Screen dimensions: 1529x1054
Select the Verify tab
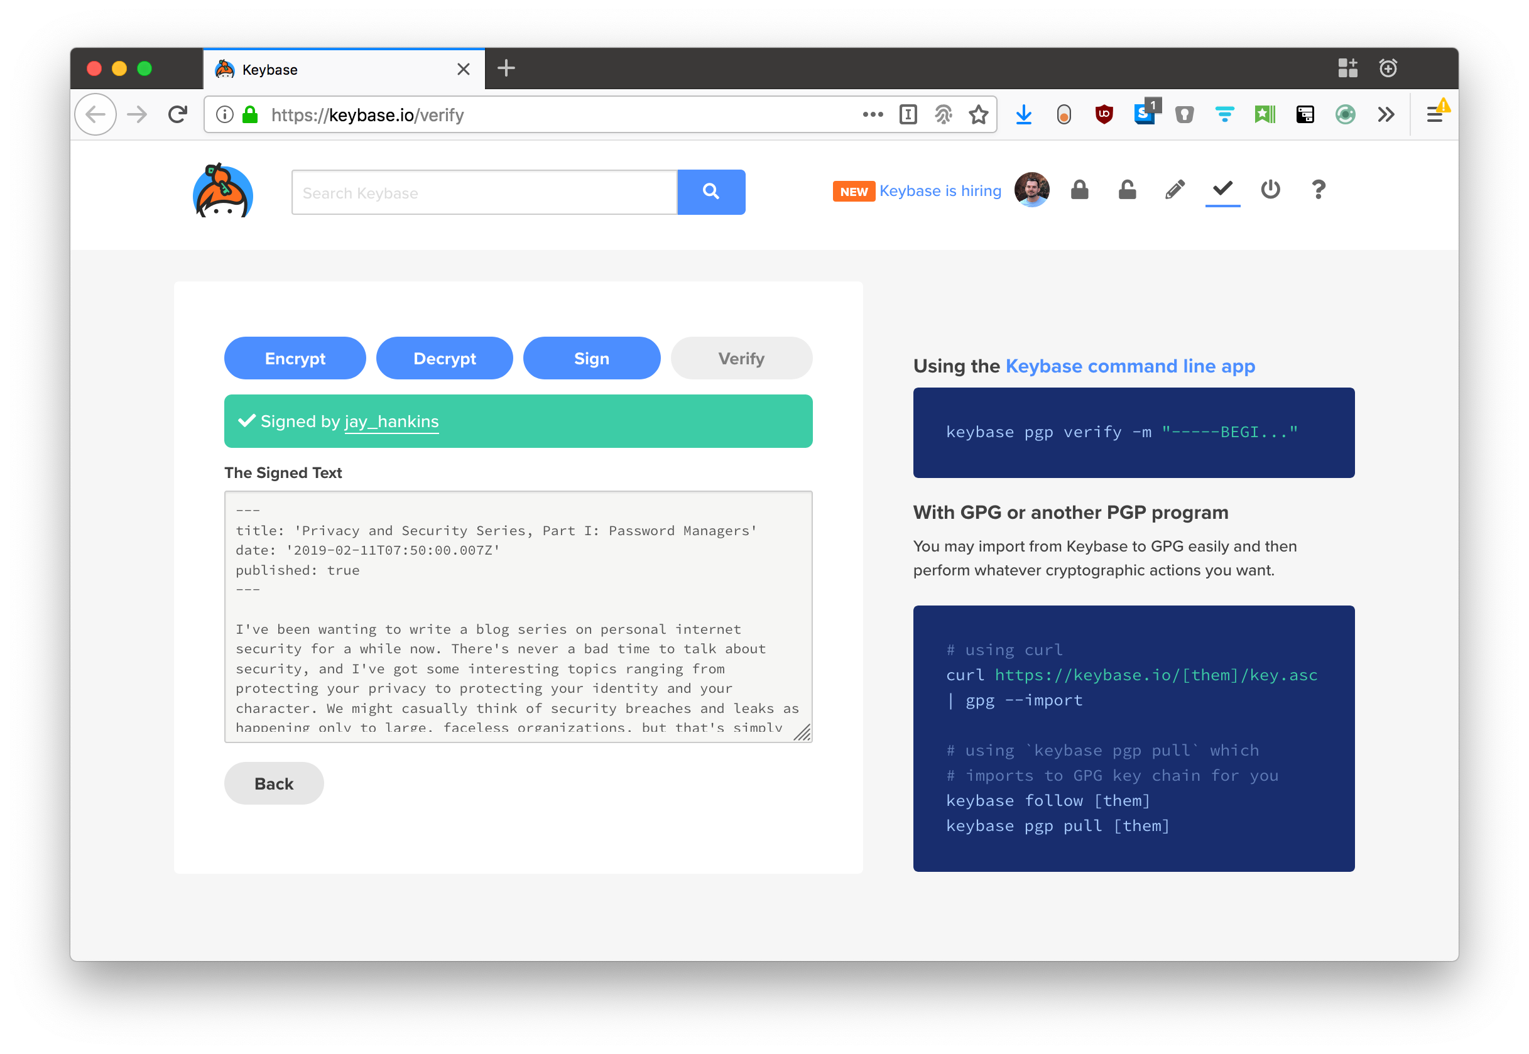pyautogui.click(x=741, y=358)
